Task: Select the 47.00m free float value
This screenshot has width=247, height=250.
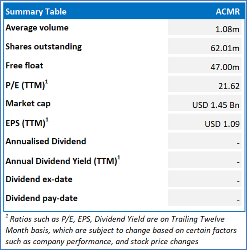Action: (x=225, y=67)
